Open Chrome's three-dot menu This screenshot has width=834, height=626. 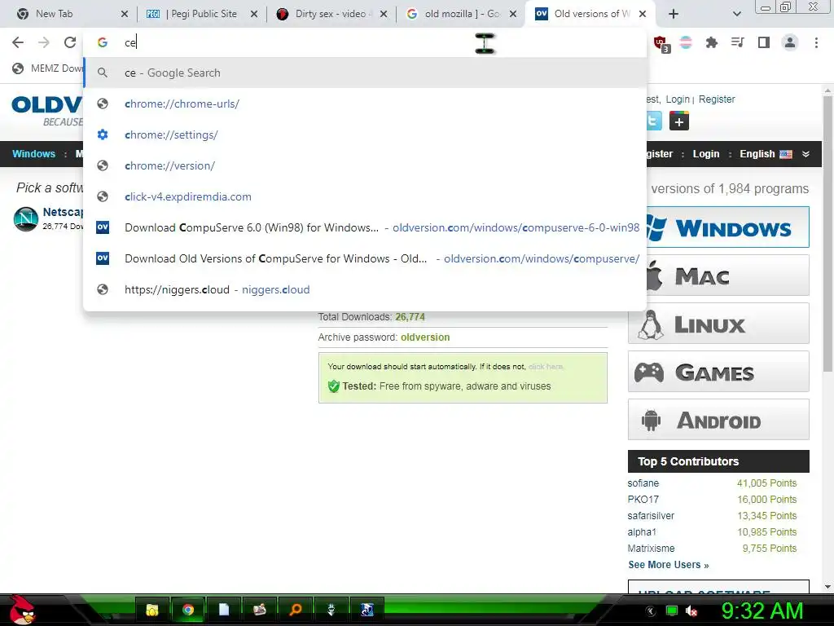point(816,42)
